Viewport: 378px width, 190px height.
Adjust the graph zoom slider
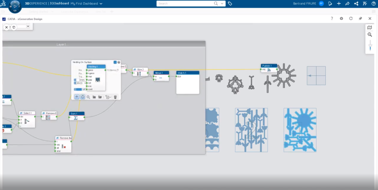[370, 45]
